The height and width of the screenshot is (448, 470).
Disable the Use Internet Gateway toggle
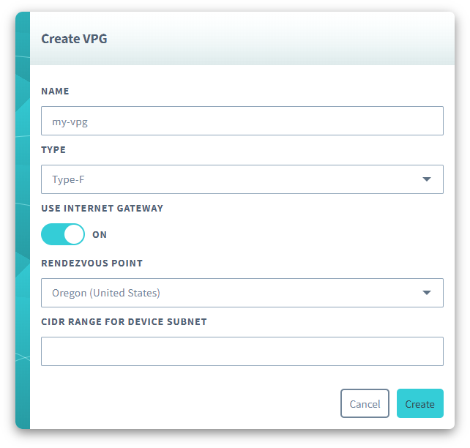click(x=63, y=234)
